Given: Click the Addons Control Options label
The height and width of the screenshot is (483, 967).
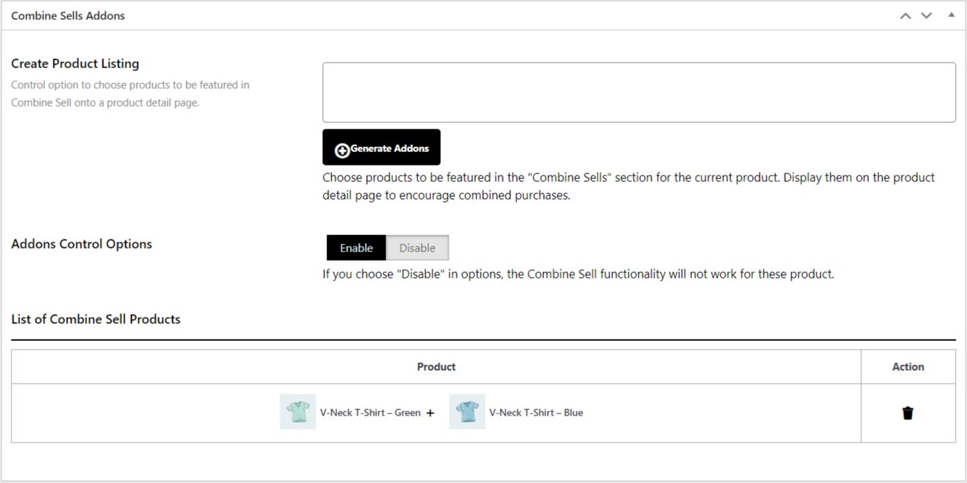Looking at the screenshot, I should pos(82,244).
